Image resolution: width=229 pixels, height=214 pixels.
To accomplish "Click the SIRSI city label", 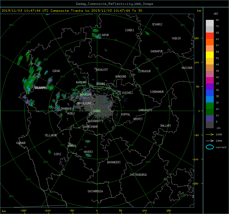I will coord(58,154).
